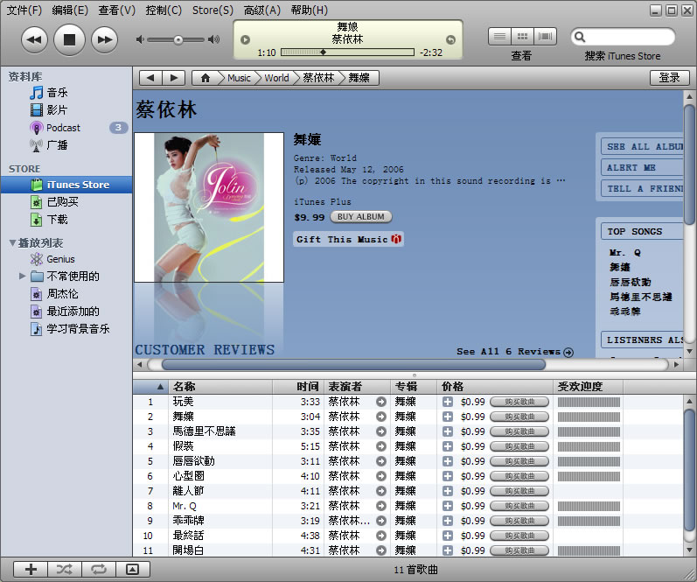
Task: Click the loud speaker icon for max volume
Action: click(x=213, y=39)
